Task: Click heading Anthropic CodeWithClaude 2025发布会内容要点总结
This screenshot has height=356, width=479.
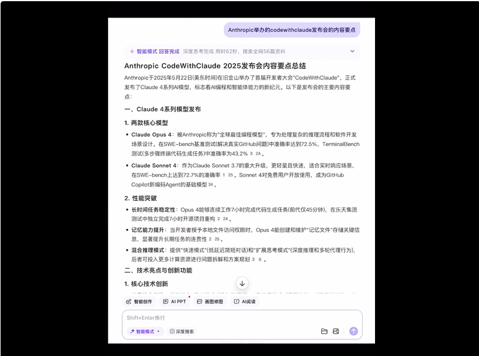Action: coord(215,66)
